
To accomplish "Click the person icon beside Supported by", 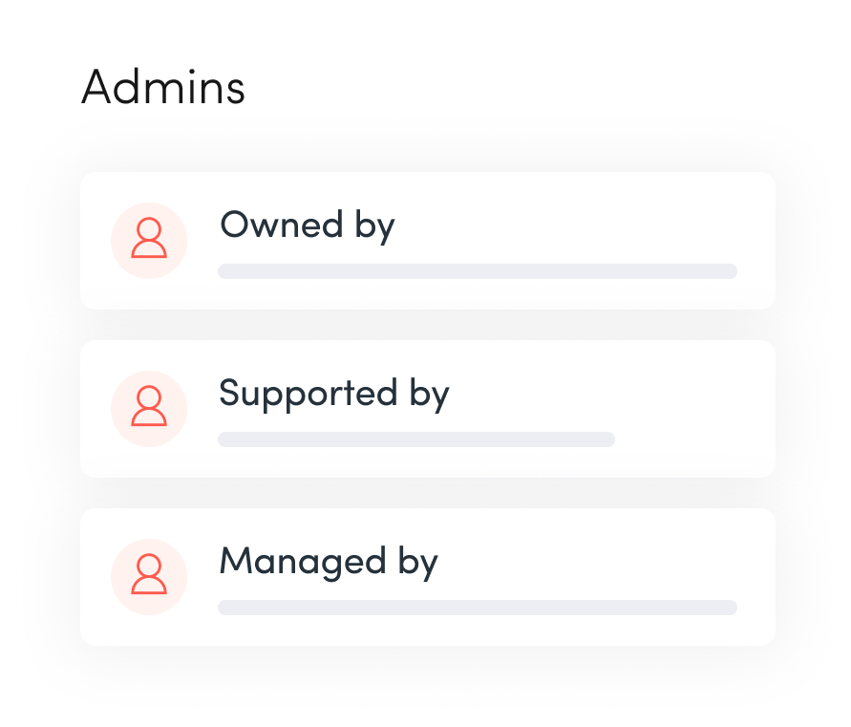I will 149,408.
